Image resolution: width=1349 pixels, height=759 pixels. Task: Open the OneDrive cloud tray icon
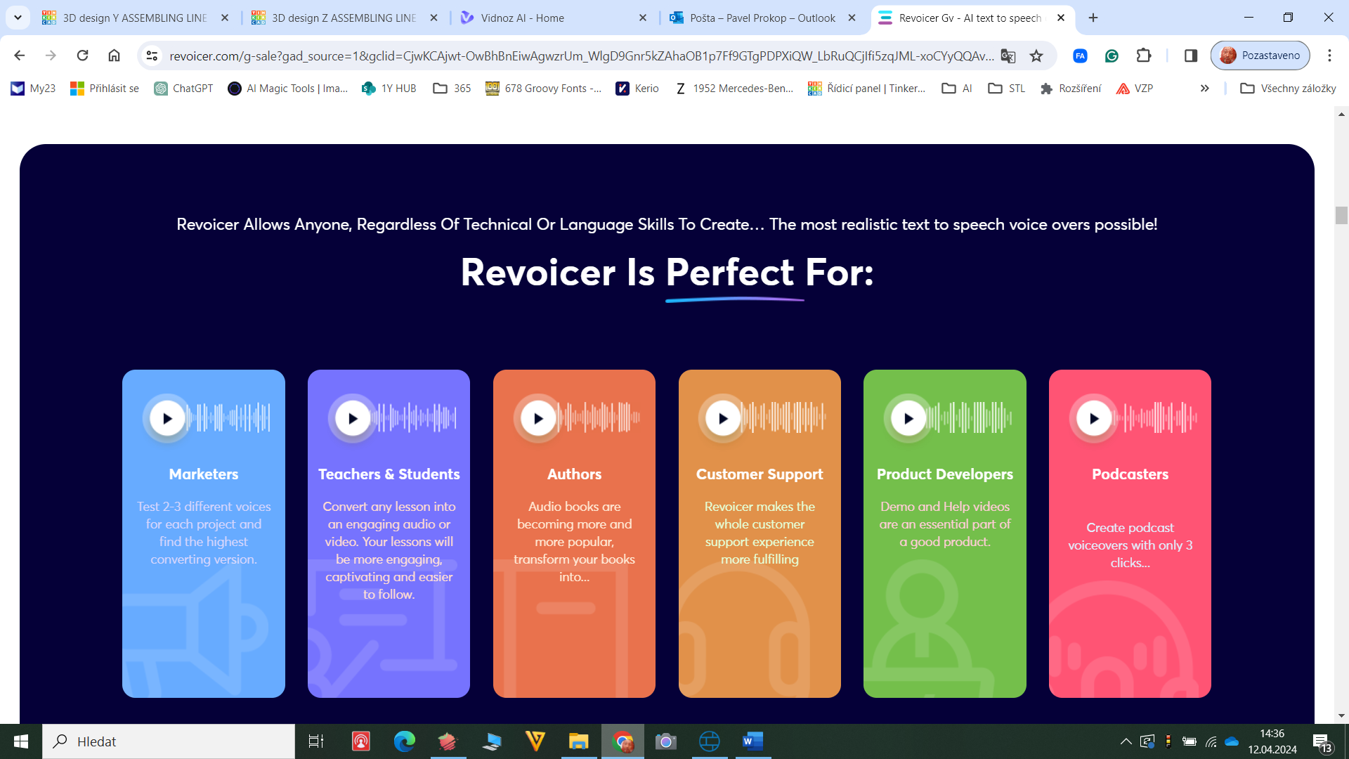1232,741
